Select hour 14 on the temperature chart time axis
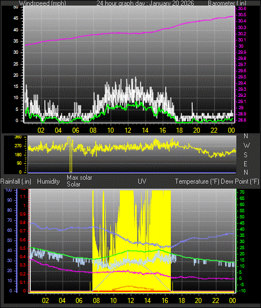Screen dimensions: 261x308 tap(147, 301)
